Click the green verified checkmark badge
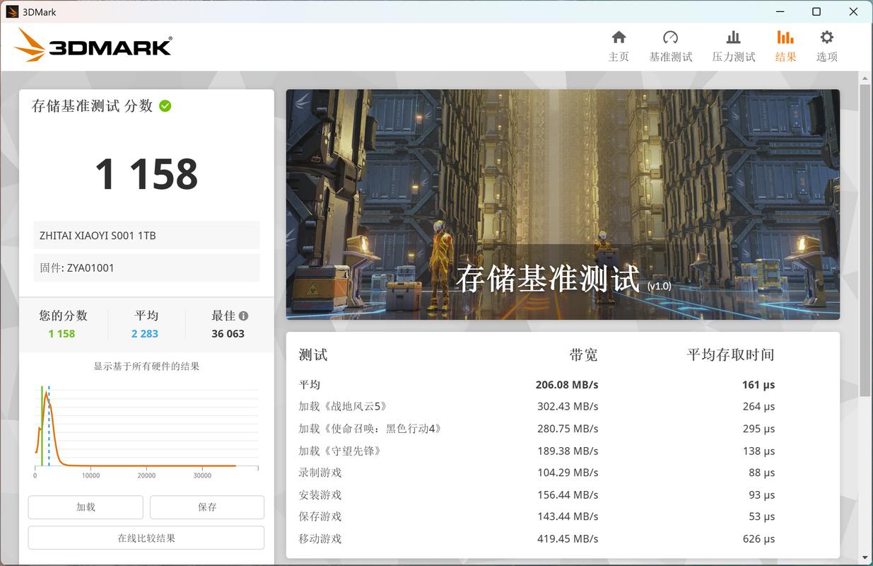Screen dimensions: 873x566 click(165, 105)
